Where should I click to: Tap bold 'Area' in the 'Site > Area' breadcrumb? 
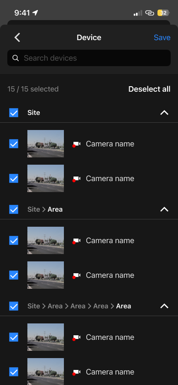[x=55, y=209]
